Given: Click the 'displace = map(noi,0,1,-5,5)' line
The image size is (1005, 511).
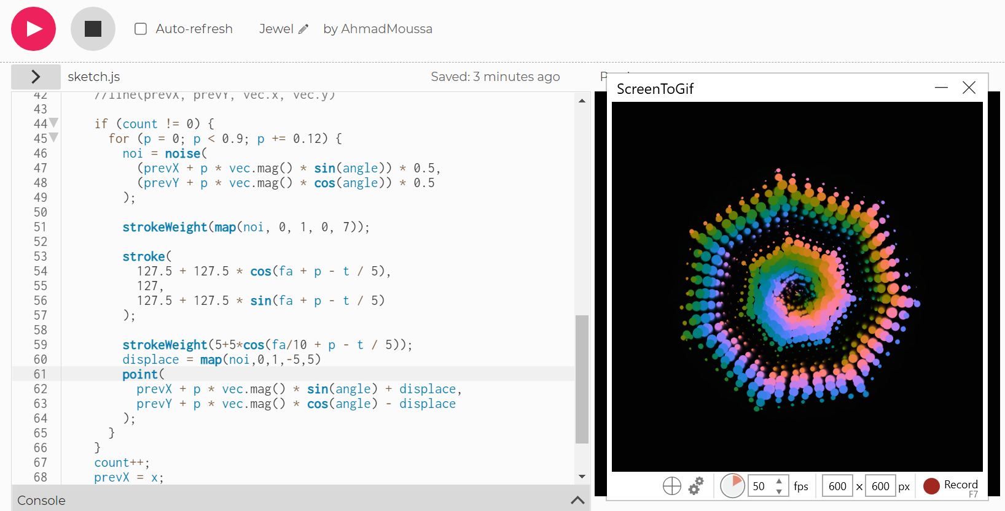Looking at the screenshot, I should click(222, 359).
